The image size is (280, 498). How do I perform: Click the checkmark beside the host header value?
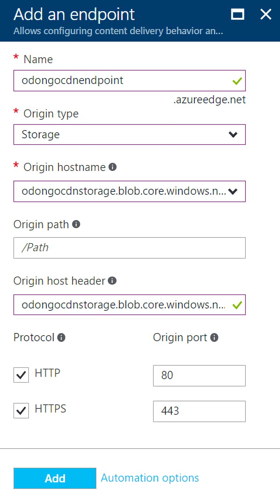click(237, 304)
